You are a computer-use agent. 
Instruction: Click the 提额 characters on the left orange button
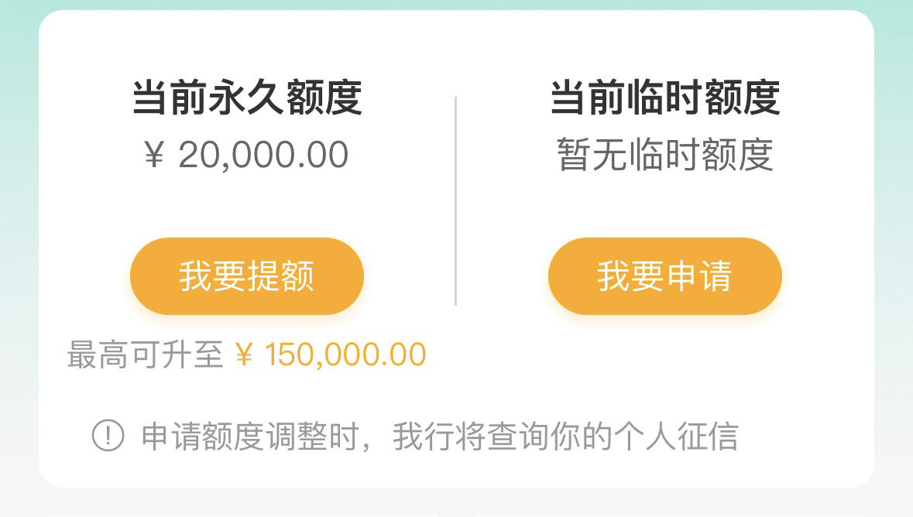click(x=281, y=276)
